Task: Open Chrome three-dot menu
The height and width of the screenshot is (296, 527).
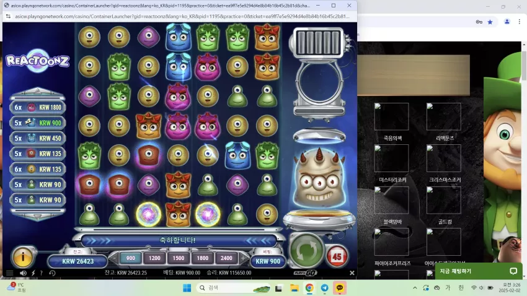Action: pyautogui.click(x=520, y=22)
